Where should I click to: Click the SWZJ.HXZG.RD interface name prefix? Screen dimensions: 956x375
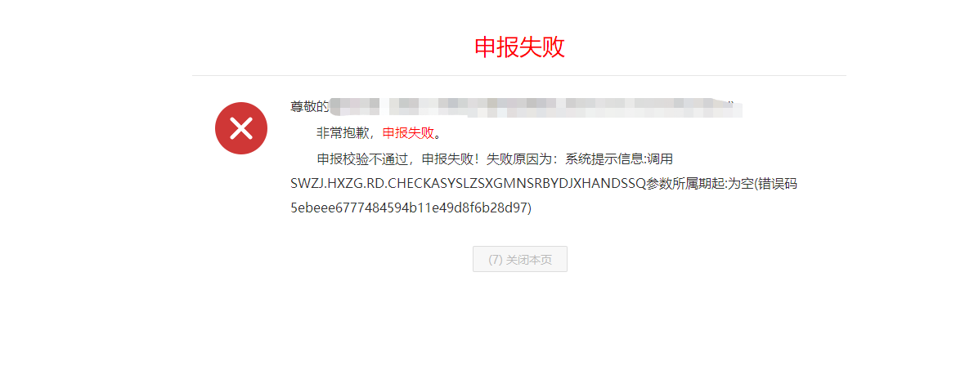(339, 185)
